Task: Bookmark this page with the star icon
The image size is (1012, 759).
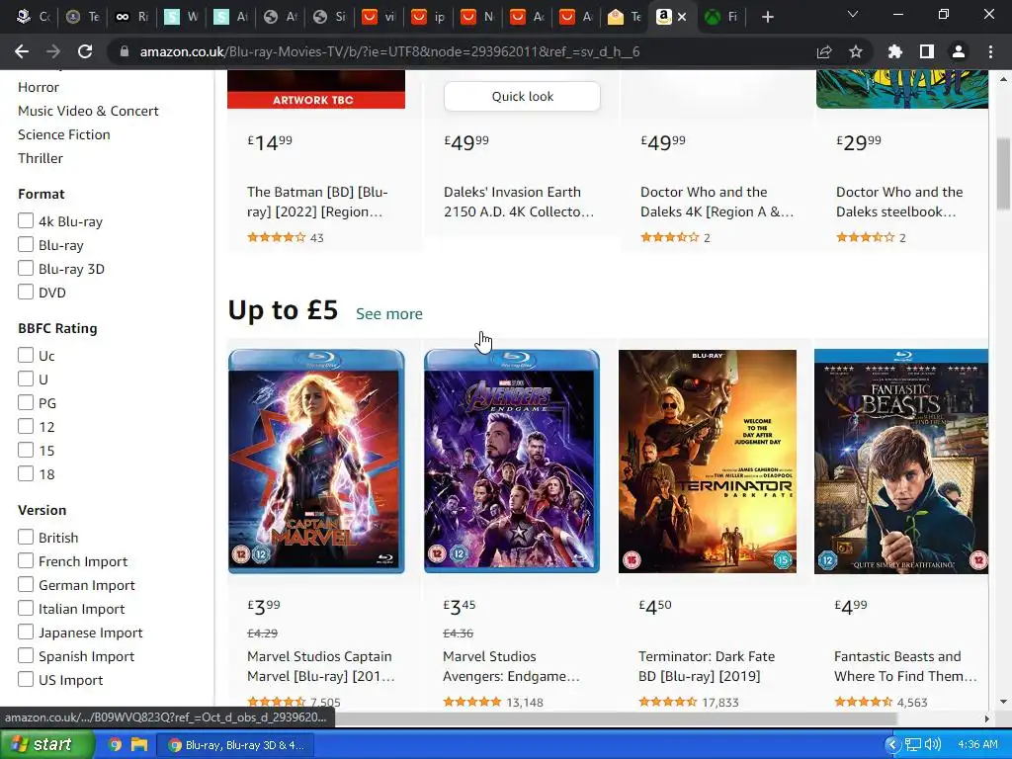Action: coord(856,51)
